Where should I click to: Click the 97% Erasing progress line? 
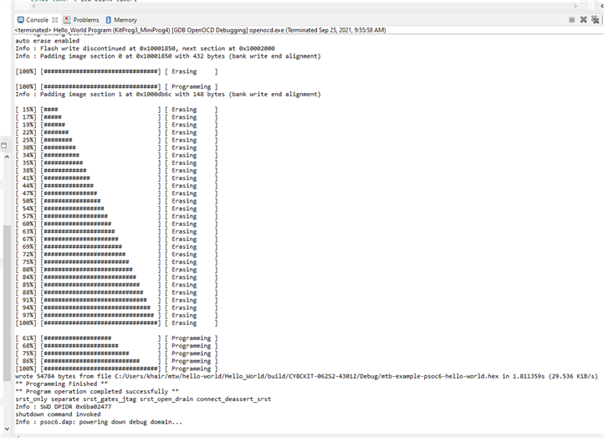(116, 316)
